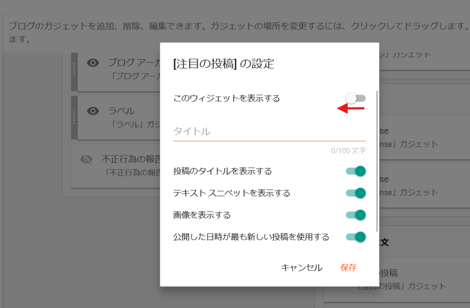Cancel the dialog with キャンセル
Screen dimensions: 470x308
[302, 268]
